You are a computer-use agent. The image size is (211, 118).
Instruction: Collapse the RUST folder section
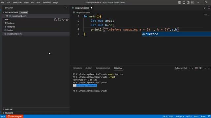[x=4, y=20]
